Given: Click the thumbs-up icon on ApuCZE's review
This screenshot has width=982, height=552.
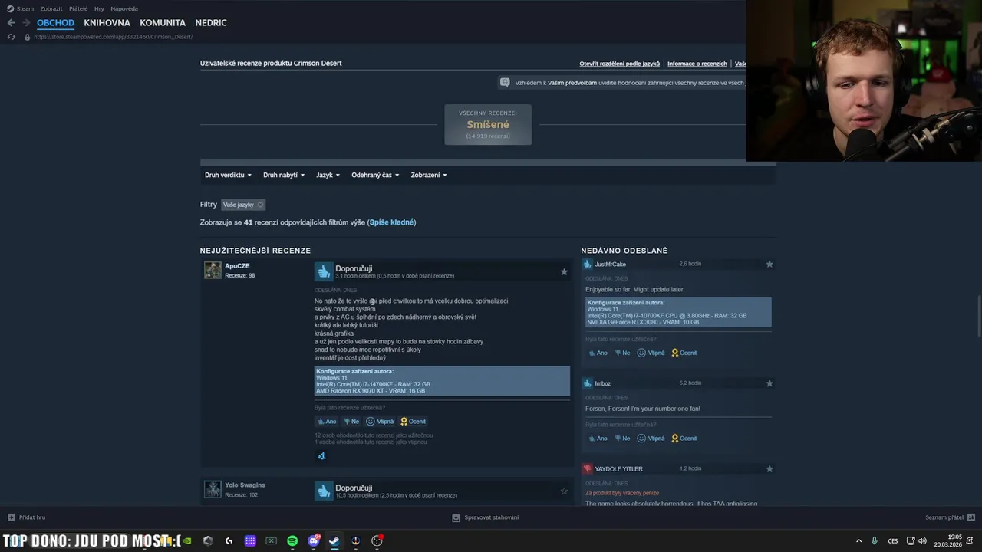Looking at the screenshot, I should 324,271.
